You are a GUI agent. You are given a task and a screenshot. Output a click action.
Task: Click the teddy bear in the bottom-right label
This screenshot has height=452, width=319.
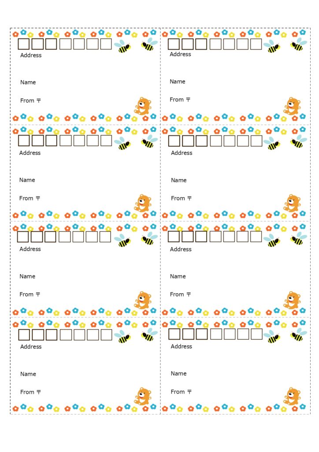(292, 396)
